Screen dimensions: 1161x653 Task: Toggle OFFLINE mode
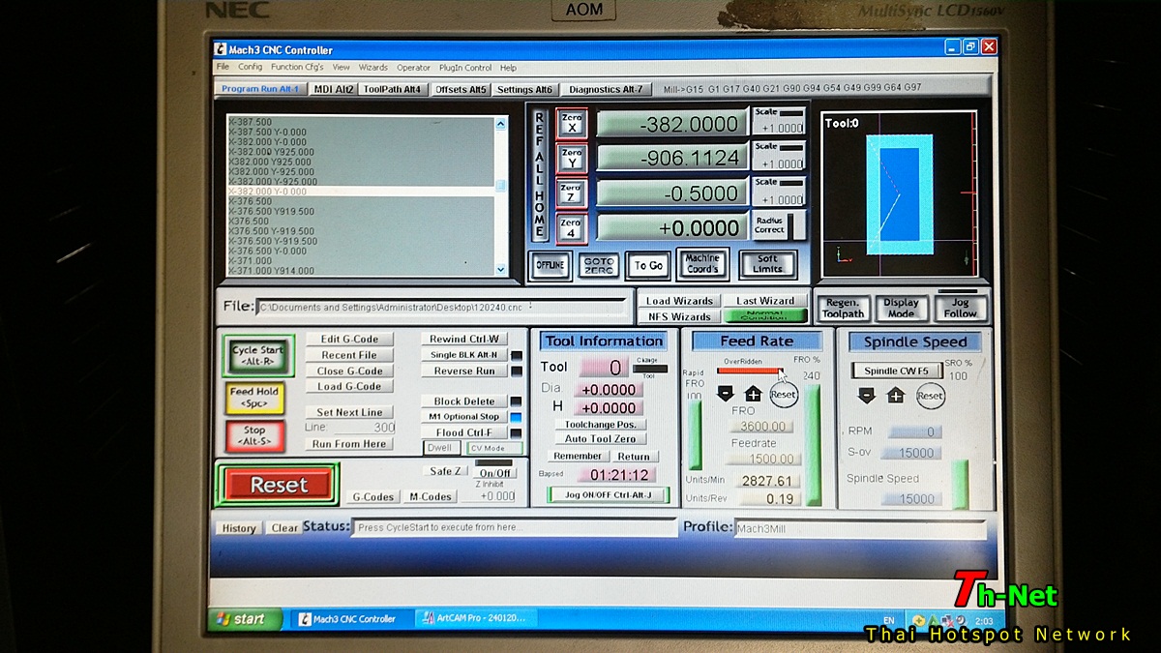pyautogui.click(x=550, y=265)
